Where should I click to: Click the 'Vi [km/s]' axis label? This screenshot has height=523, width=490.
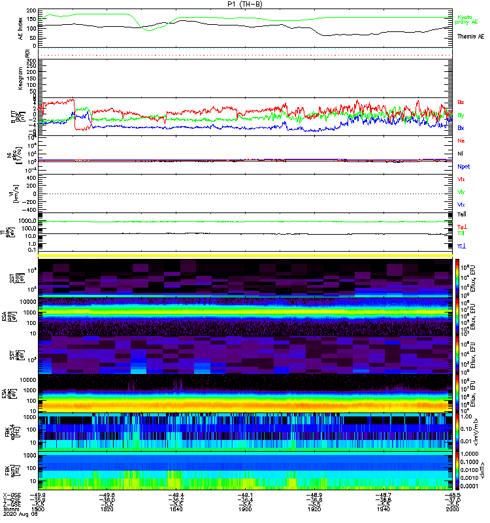(15, 194)
